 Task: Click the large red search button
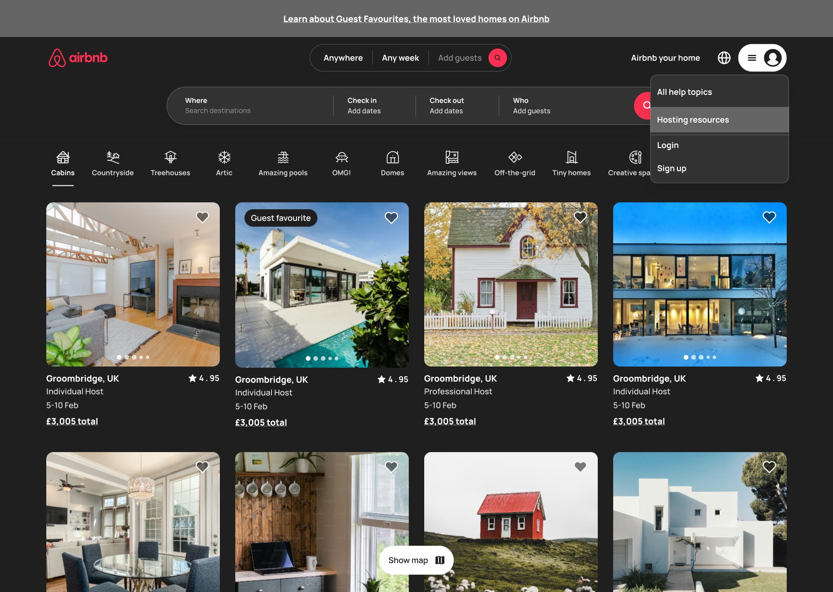click(x=643, y=106)
